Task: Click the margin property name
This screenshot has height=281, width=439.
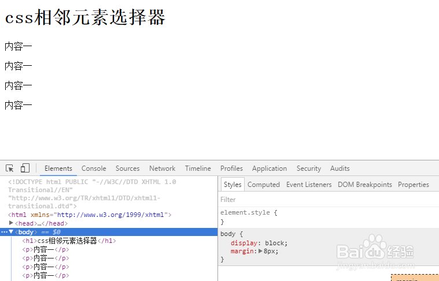Action: [x=242, y=251]
